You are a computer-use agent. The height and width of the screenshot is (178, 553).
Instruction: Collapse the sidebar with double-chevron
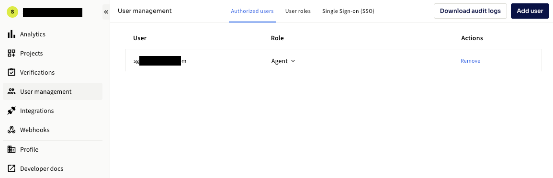coord(106,12)
